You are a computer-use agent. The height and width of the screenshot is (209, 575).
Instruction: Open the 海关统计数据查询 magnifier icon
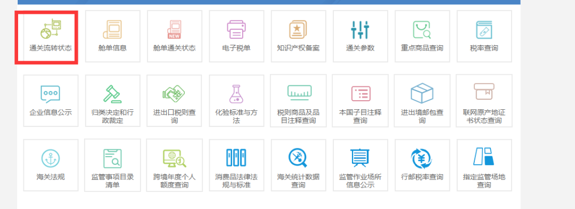point(298,158)
